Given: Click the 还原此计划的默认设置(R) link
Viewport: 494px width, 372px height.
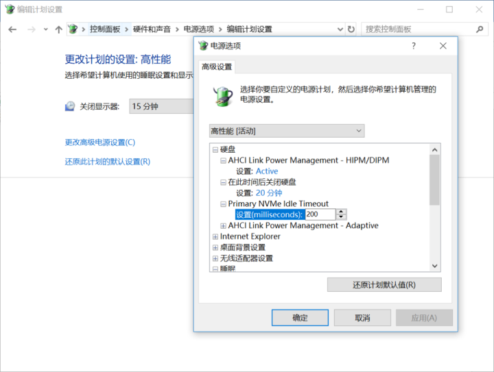Looking at the screenshot, I should pos(108,162).
